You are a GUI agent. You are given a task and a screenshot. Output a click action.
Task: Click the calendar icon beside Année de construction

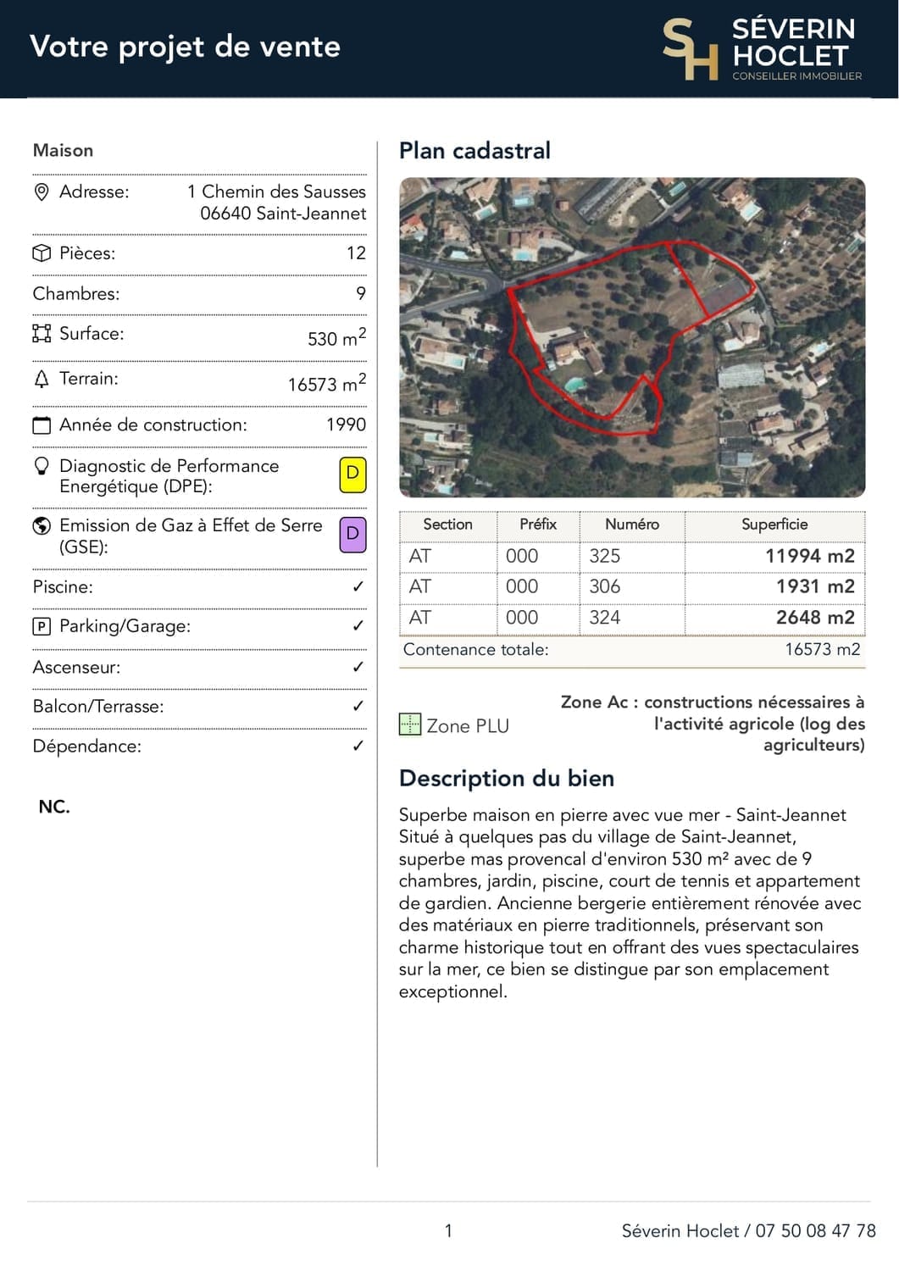41,425
